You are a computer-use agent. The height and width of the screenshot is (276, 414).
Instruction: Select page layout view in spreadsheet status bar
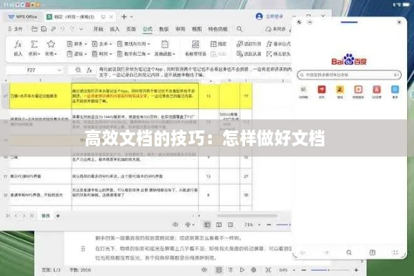[230, 224]
